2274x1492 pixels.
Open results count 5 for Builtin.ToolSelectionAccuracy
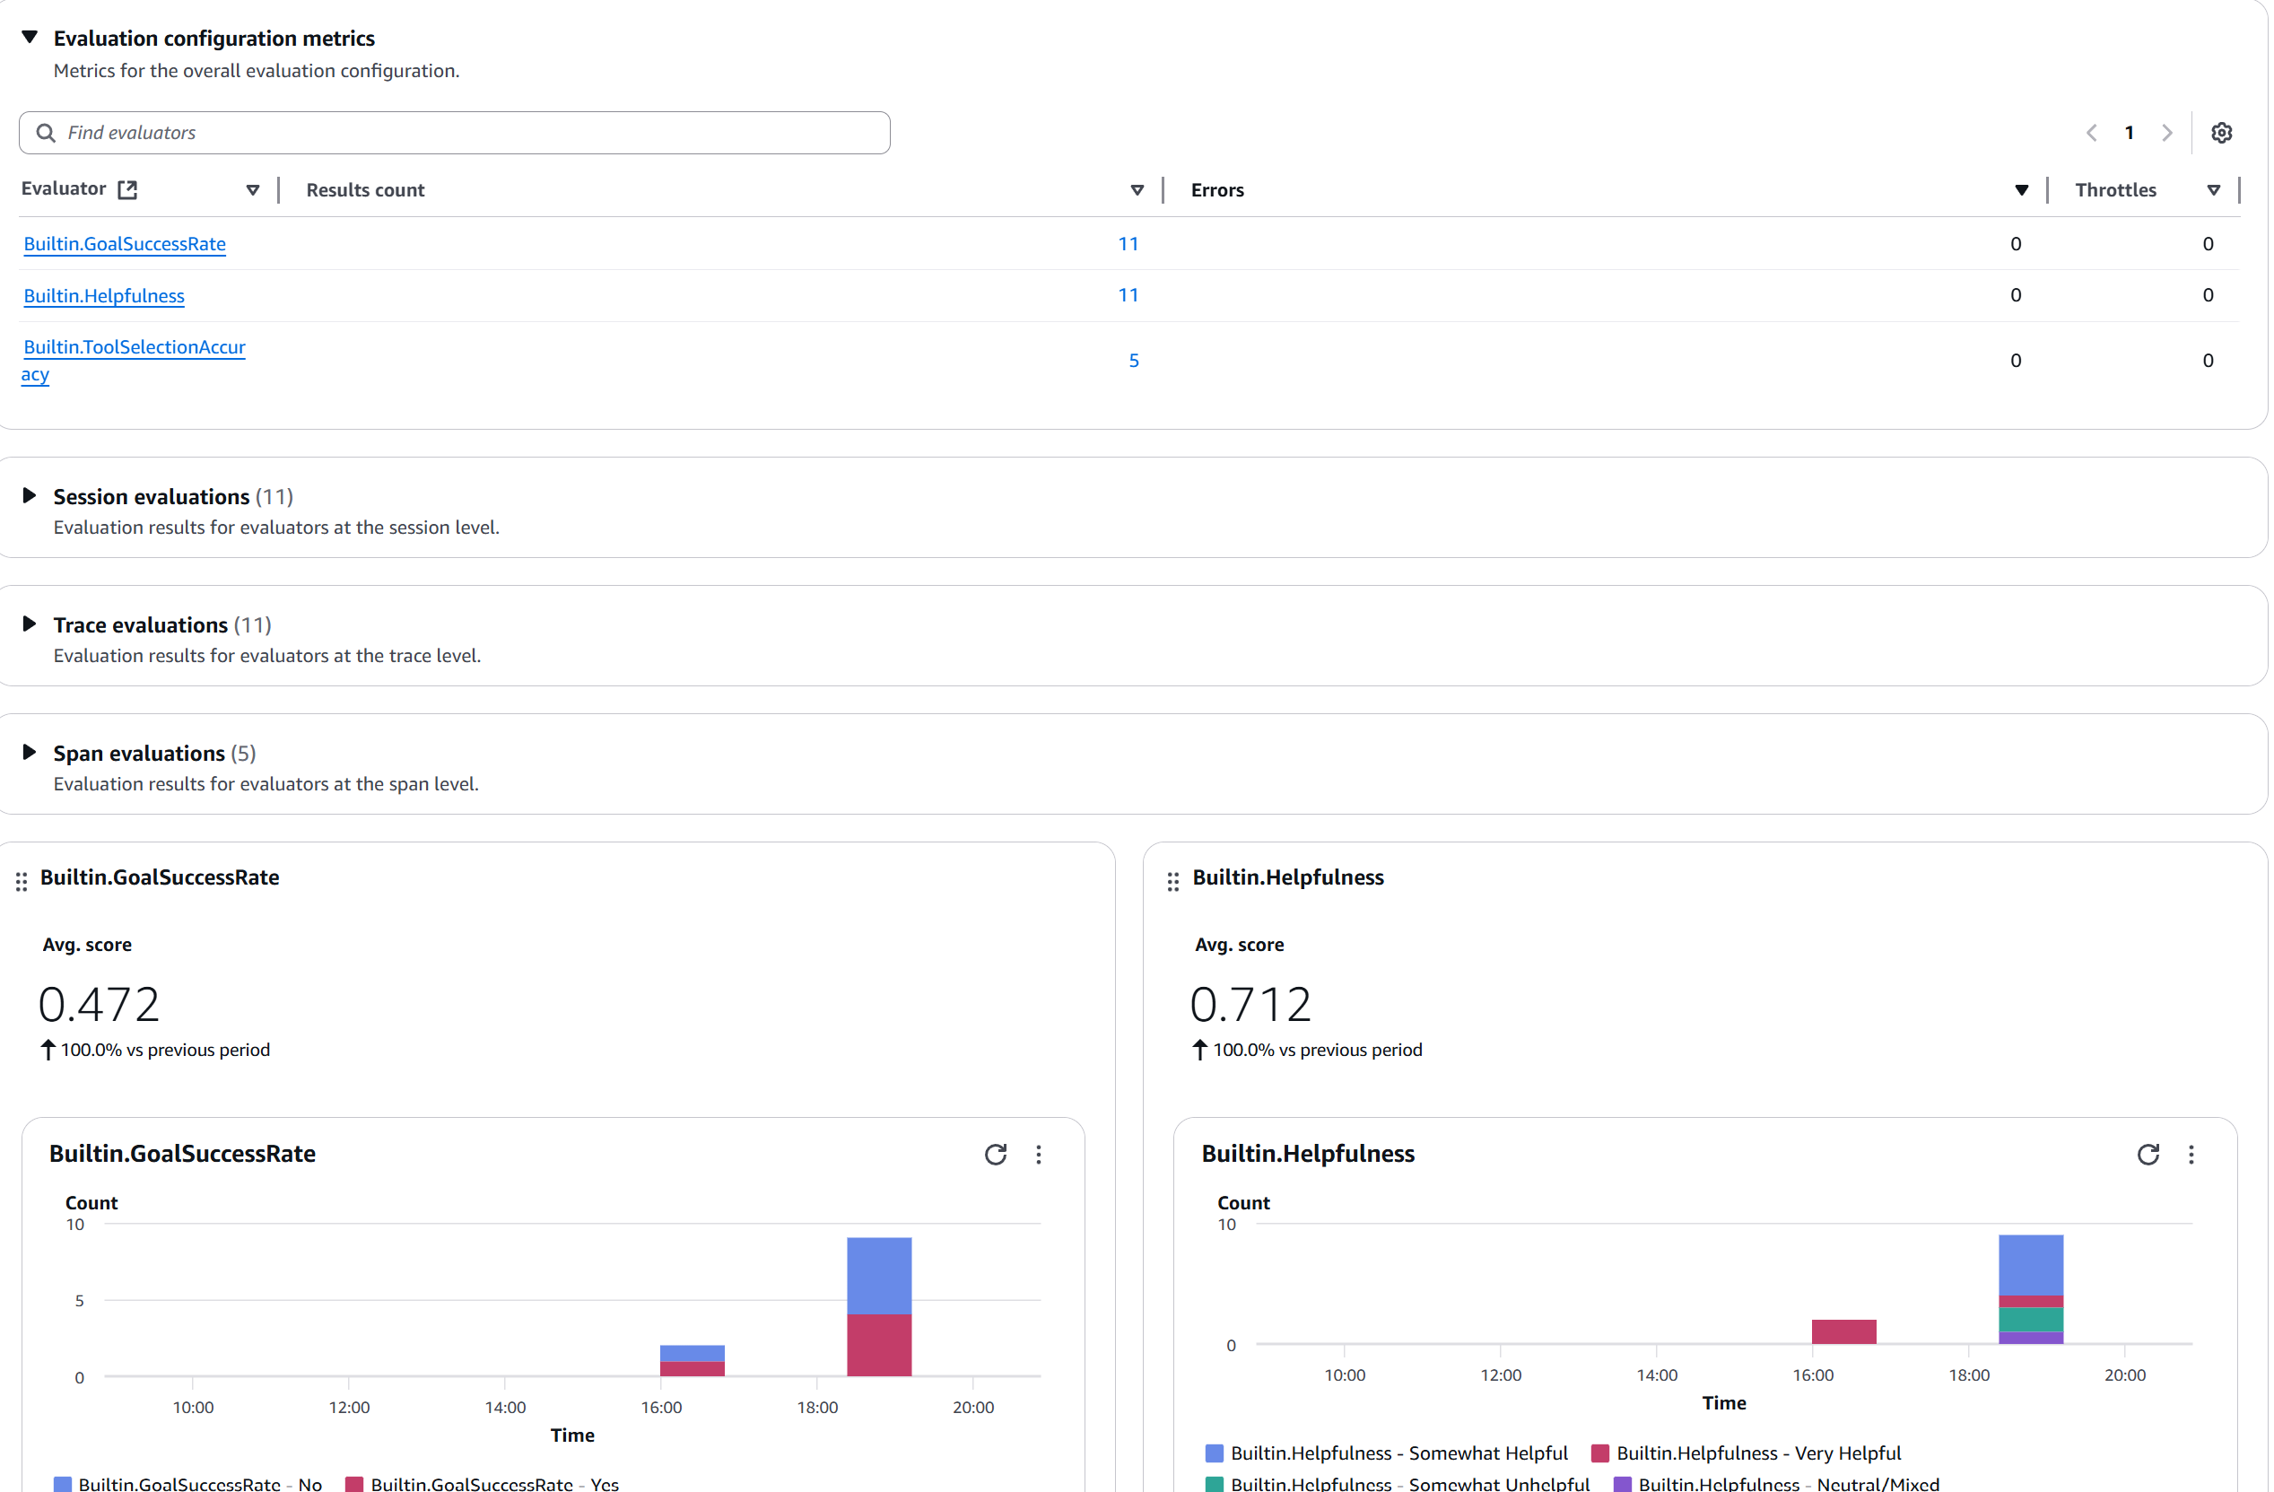coord(1133,360)
